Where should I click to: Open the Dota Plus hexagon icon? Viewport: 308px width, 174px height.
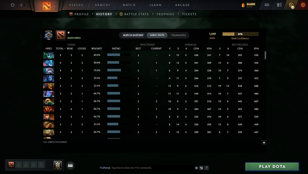click(x=291, y=5)
